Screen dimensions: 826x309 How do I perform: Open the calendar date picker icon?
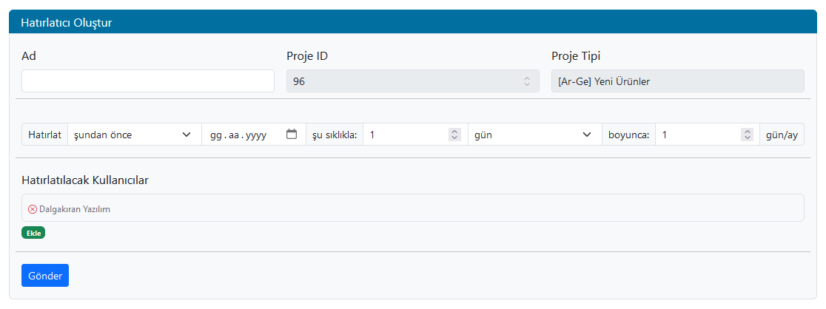292,135
